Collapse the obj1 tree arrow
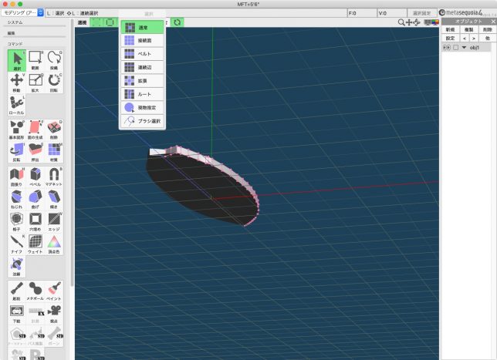The image size is (497, 360). point(464,48)
